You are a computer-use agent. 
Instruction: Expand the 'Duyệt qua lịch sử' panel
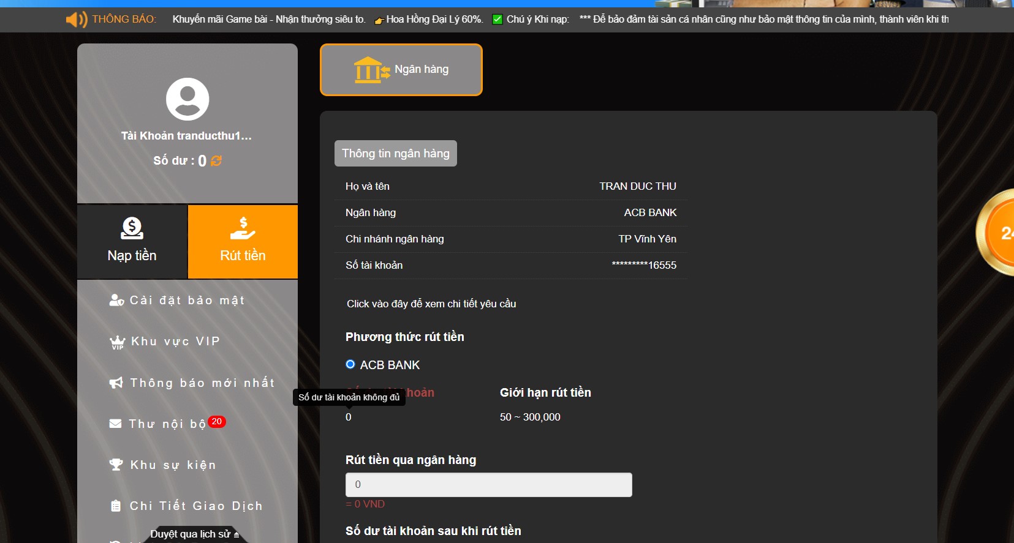[194, 534]
